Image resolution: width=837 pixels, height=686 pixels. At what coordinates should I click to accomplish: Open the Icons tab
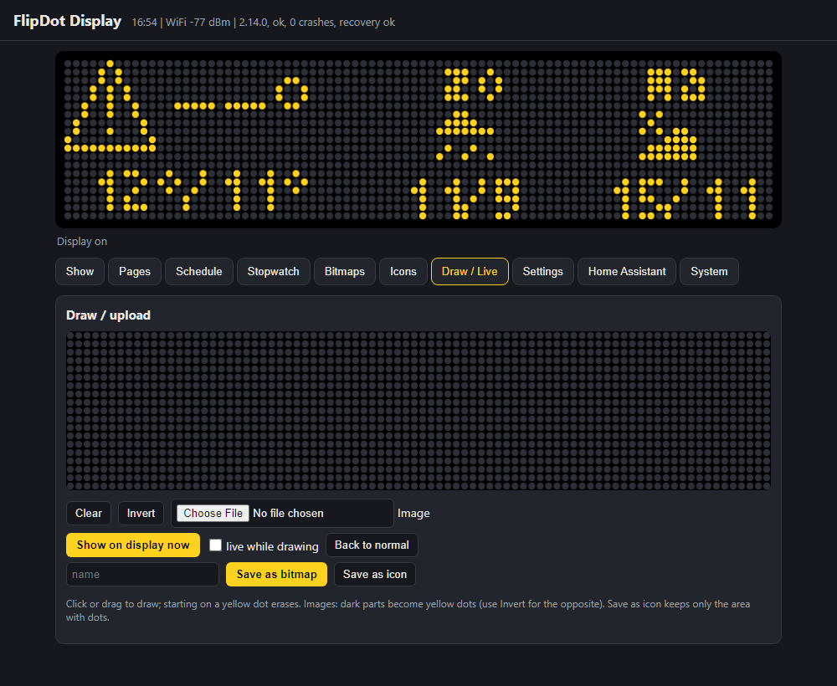click(403, 272)
